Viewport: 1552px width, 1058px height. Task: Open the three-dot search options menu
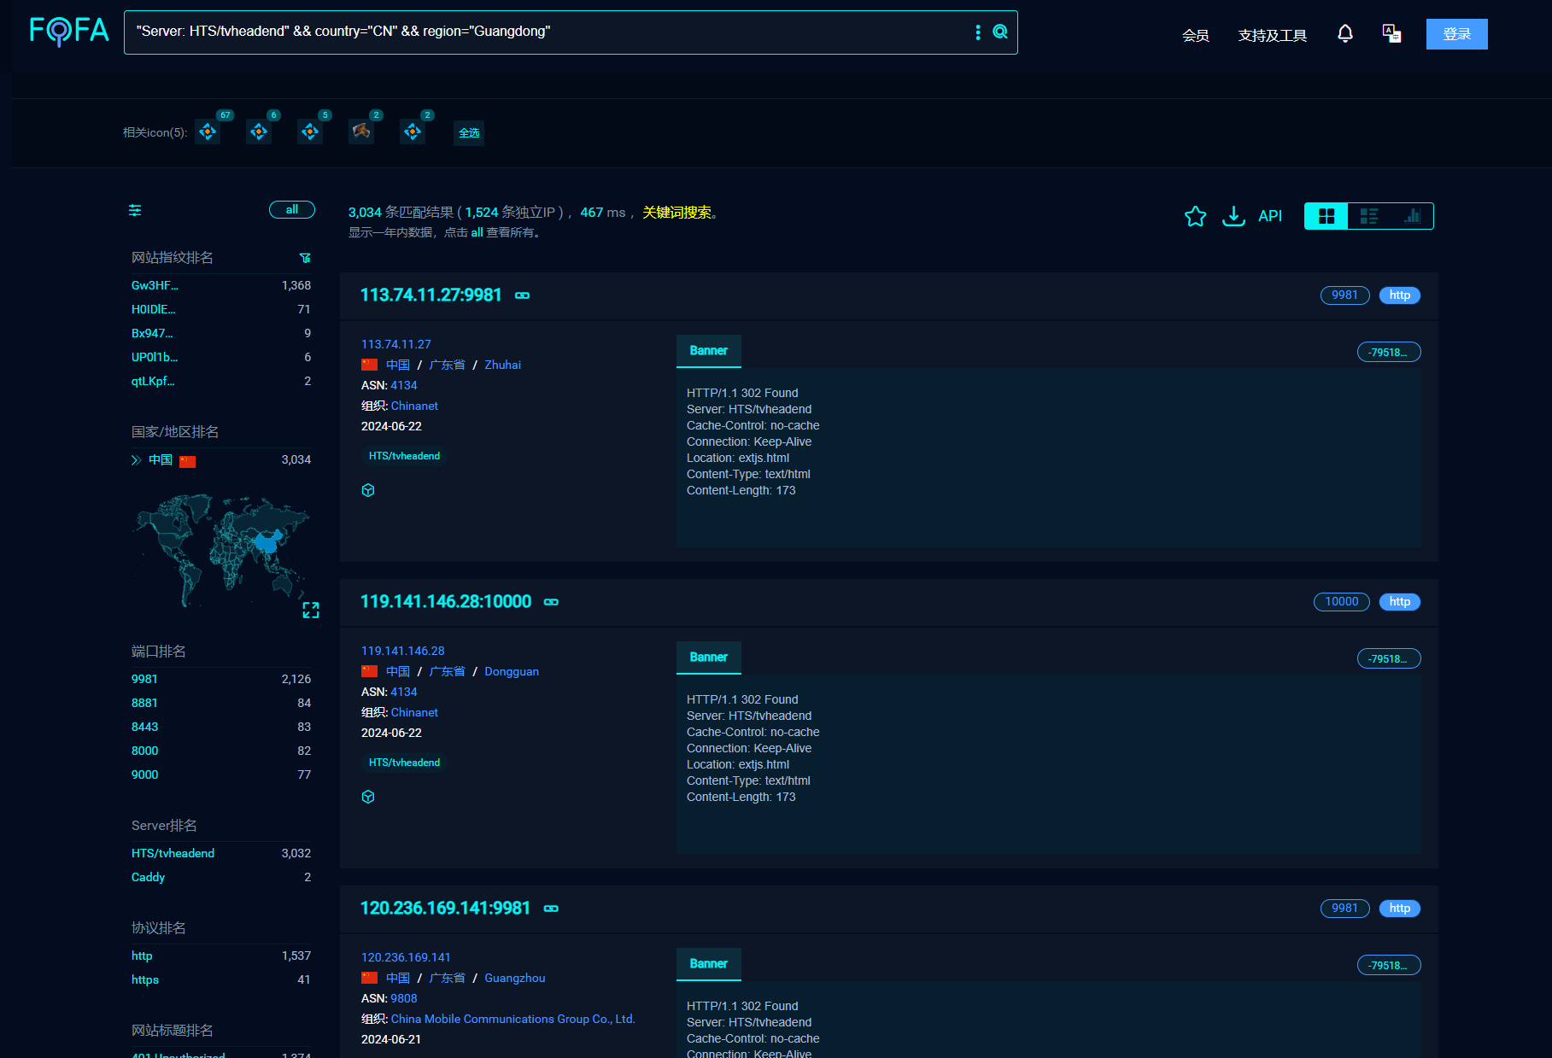[x=978, y=32]
